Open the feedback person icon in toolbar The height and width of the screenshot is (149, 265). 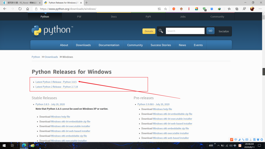244,9
